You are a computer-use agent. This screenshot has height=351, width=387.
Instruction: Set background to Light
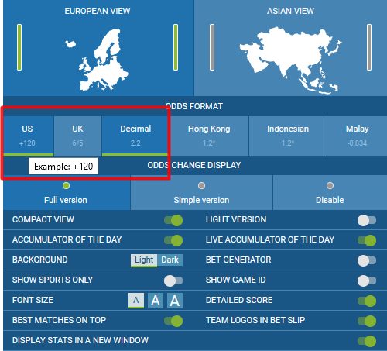coord(144,260)
